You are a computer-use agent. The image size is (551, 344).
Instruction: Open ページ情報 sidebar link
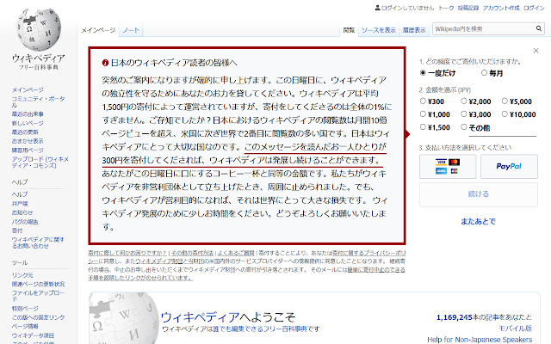25,327
